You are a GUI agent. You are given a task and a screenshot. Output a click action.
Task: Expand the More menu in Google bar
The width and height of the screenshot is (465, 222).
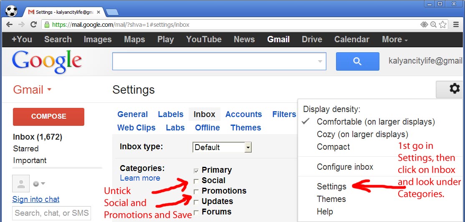click(x=395, y=39)
